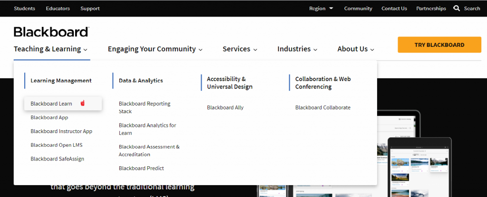Open the Support link
Viewport: 487px width, 197px height.
point(90,9)
